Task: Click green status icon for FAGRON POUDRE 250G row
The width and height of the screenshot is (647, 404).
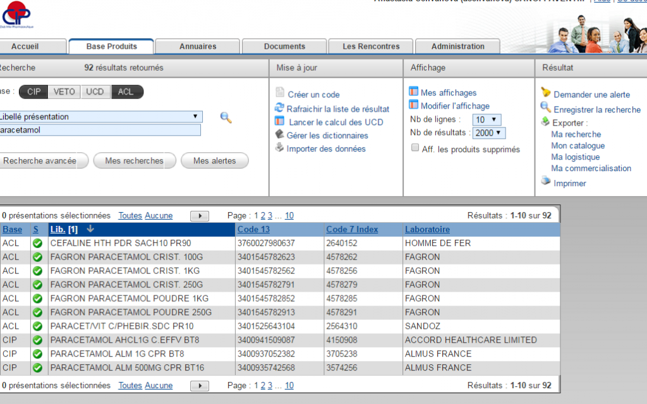Action: 37,312
